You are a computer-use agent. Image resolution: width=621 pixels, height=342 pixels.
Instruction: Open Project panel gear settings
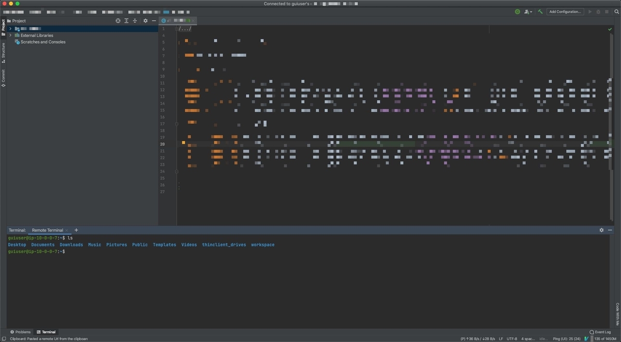point(145,21)
